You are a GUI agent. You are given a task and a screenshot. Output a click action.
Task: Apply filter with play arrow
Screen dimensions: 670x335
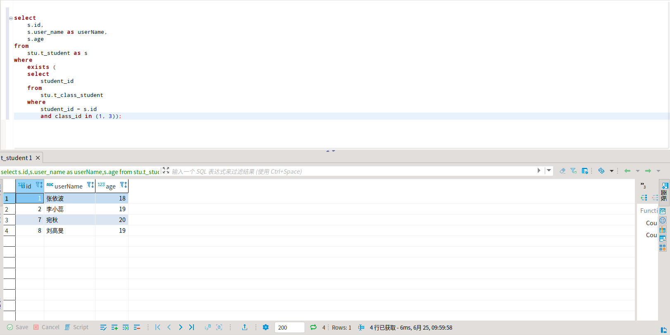(539, 170)
